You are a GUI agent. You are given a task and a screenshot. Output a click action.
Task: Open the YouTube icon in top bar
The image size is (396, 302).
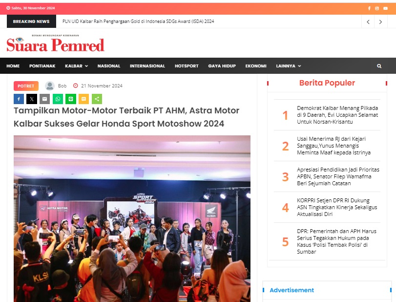(385, 8)
